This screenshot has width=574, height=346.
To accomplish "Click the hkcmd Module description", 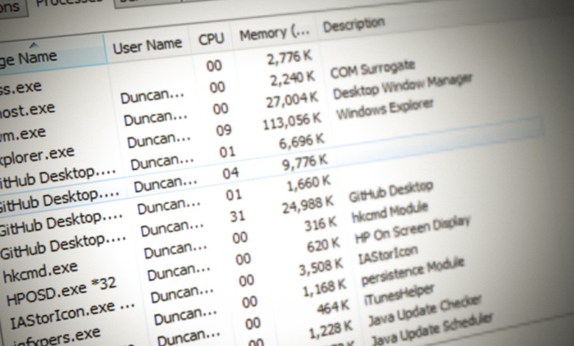I will pyautogui.click(x=389, y=211).
